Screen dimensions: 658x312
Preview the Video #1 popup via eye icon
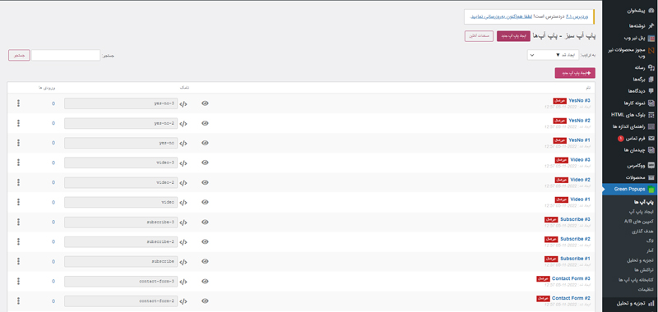(x=205, y=202)
